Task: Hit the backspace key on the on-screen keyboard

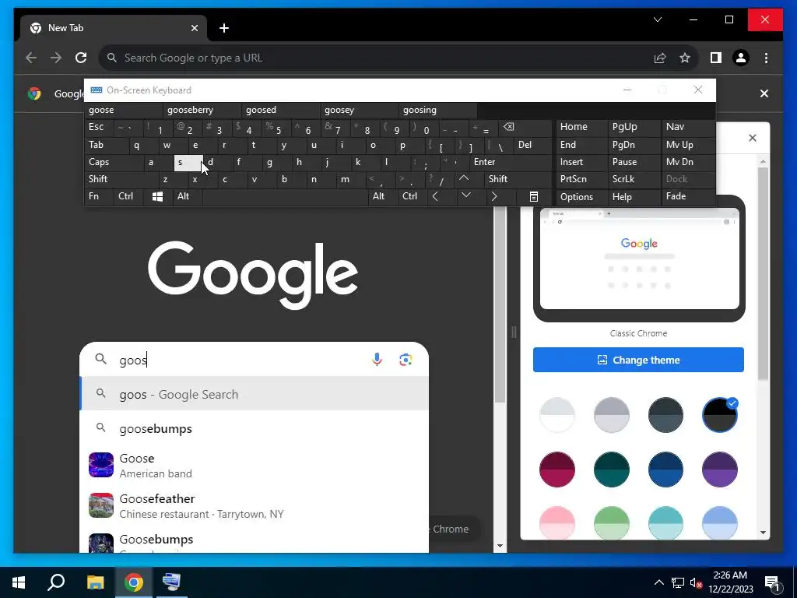Action: tap(509, 127)
